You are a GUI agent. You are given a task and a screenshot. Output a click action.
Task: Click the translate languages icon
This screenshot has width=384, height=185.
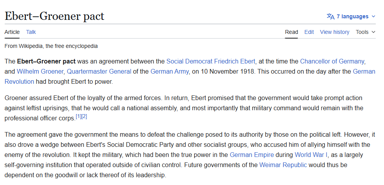(331, 16)
